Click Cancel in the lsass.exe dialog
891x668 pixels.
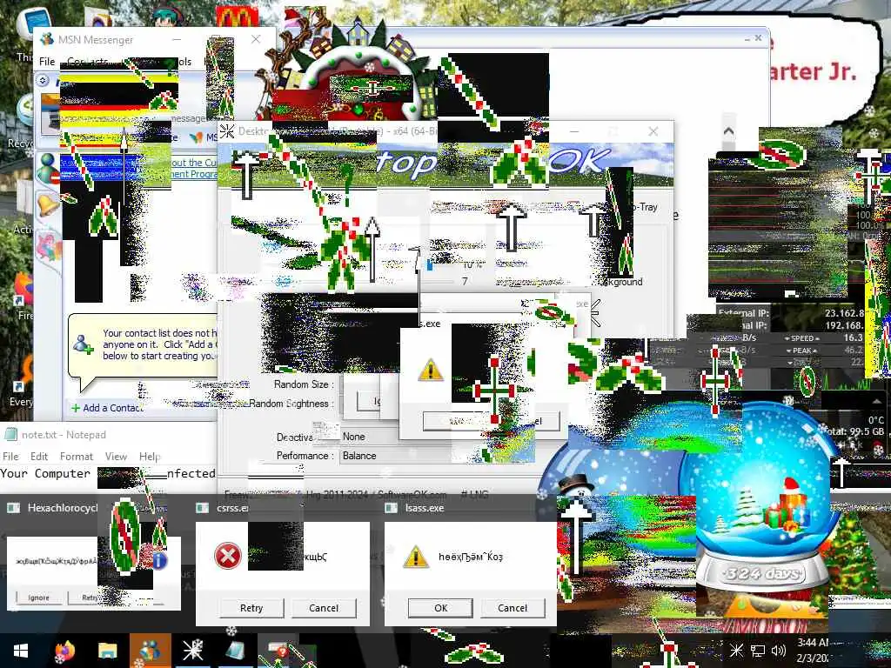[512, 608]
